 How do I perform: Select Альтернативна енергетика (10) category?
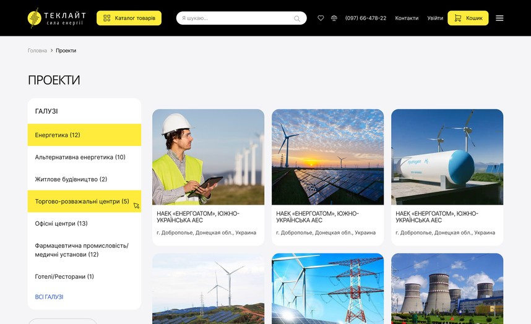[x=84, y=157]
